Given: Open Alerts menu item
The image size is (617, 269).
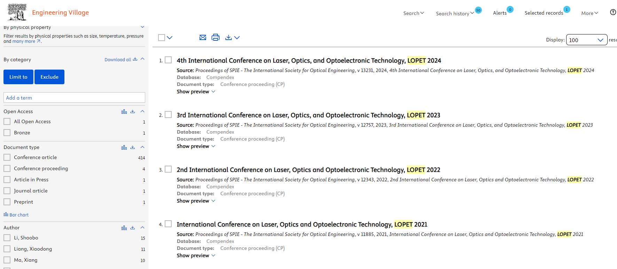Looking at the screenshot, I should 500,13.
